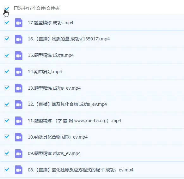Screen dimensions: 184x179
Task: Click video icon of 11.题型精炼 xue-ba.org file
Action: coord(19,121)
